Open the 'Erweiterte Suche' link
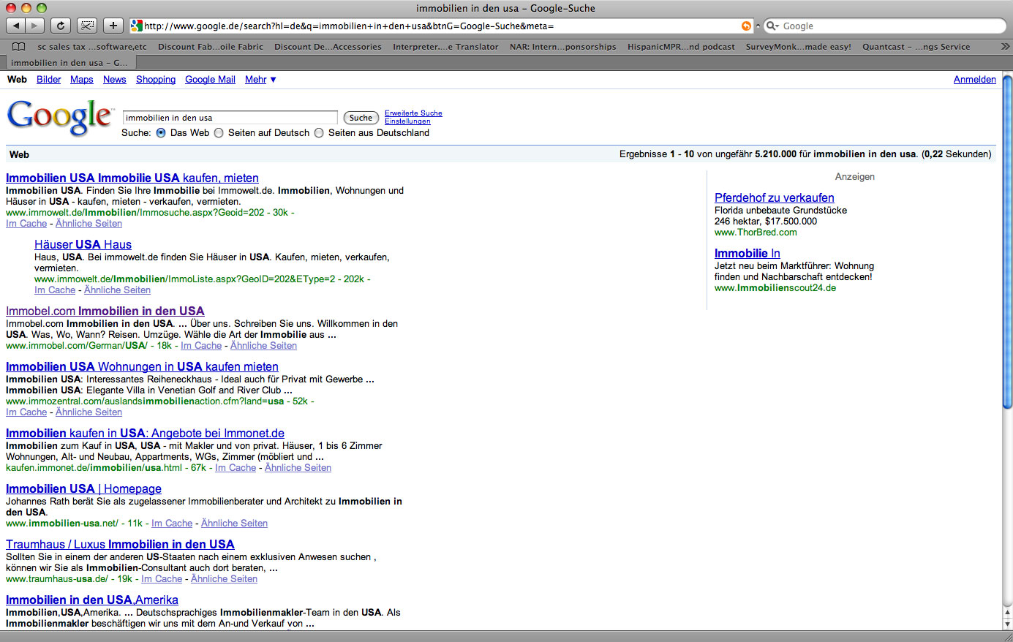Image resolution: width=1013 pixels, height=642 pixels. click(413, 113)
